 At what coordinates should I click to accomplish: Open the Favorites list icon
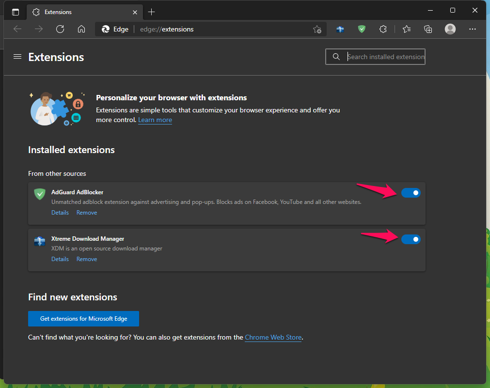[x=407, y=30]
